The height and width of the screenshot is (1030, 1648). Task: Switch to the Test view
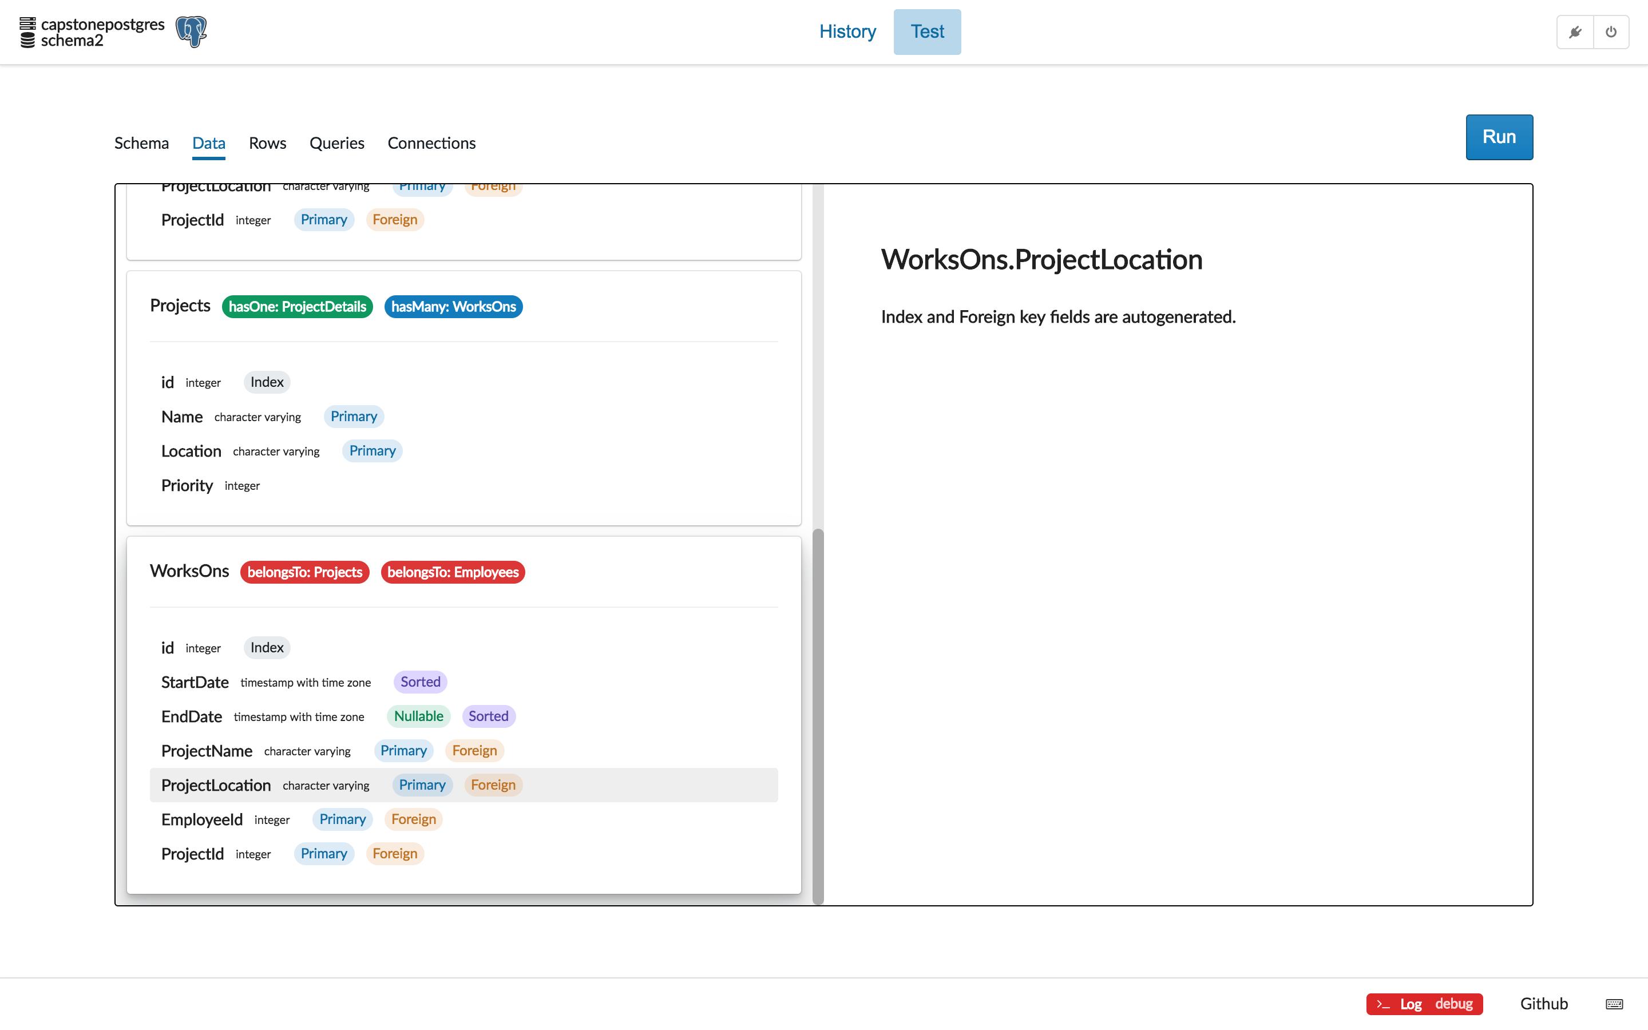point(927,32)
